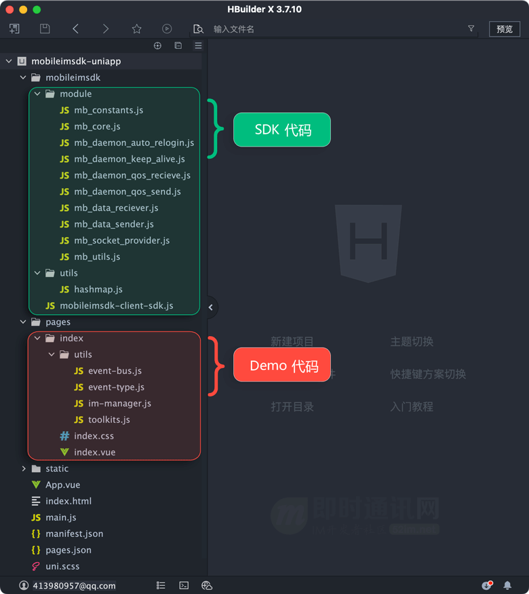
Task: Click the save file icon
Action: click(x=45, y=29)
